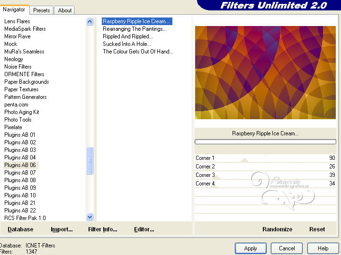Screen dimensions: 341x255
Task: Apply the selected filter
Action: pyautogui.click(x=251, y=248)
